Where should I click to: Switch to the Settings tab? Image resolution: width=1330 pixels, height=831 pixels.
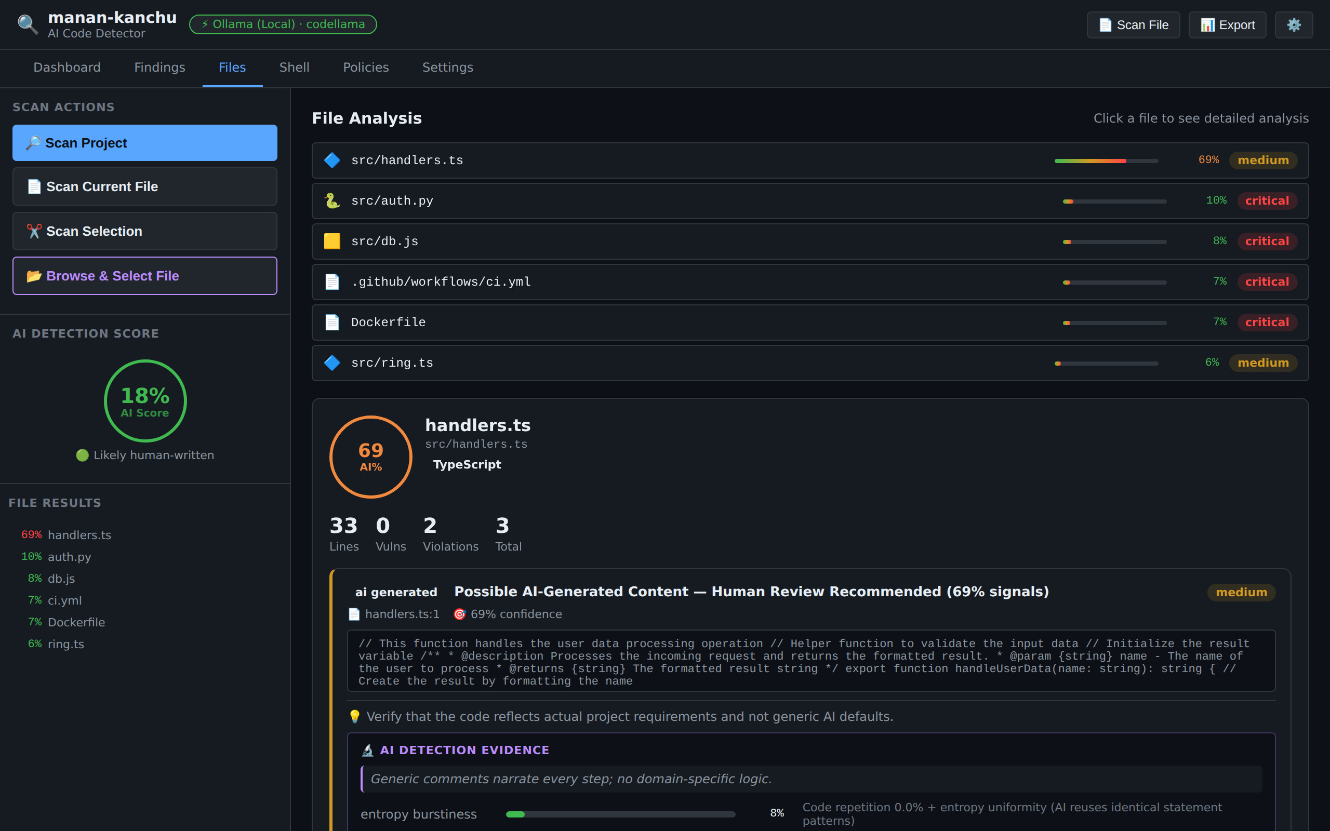pyautogui.click(x=447, y=68)
